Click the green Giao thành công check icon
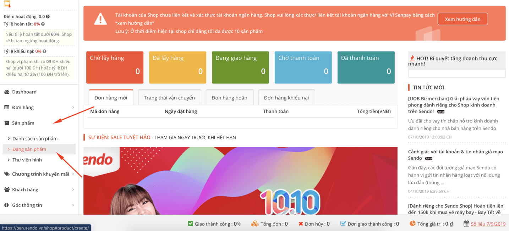 coord(191,224)
